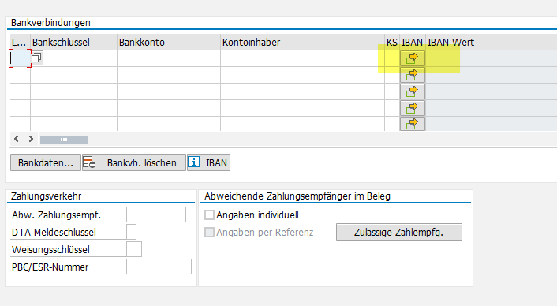Click the blue info icon labeled IBAN
The image size is (557, 306).
click(x=193, y=162)
